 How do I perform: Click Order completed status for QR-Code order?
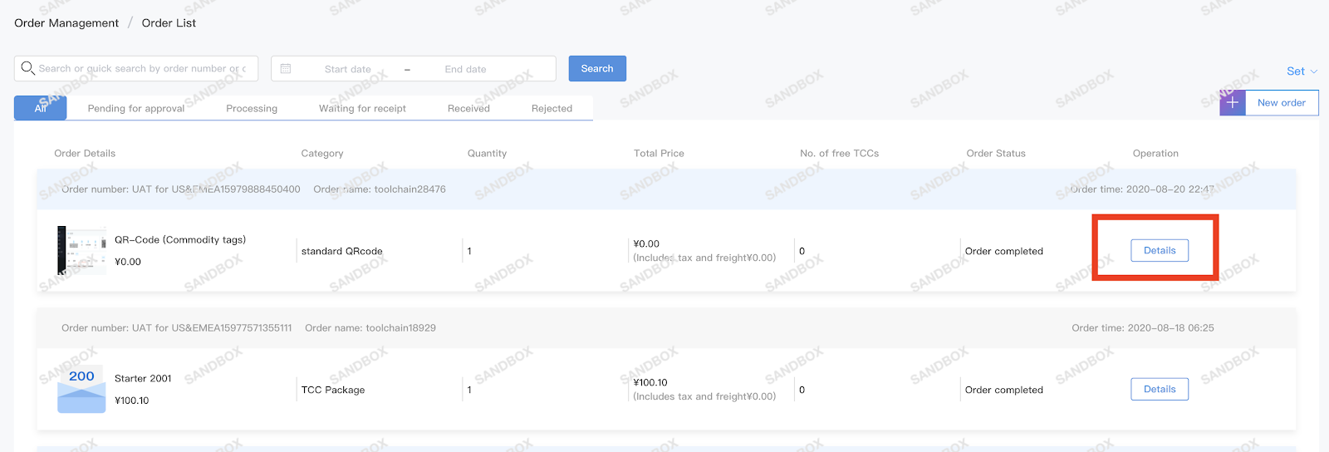pyautogui.click(x=1003, y=251)
